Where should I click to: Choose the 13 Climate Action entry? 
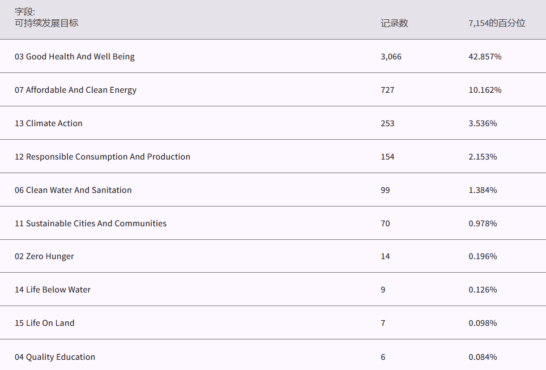[x=49, y=123]
